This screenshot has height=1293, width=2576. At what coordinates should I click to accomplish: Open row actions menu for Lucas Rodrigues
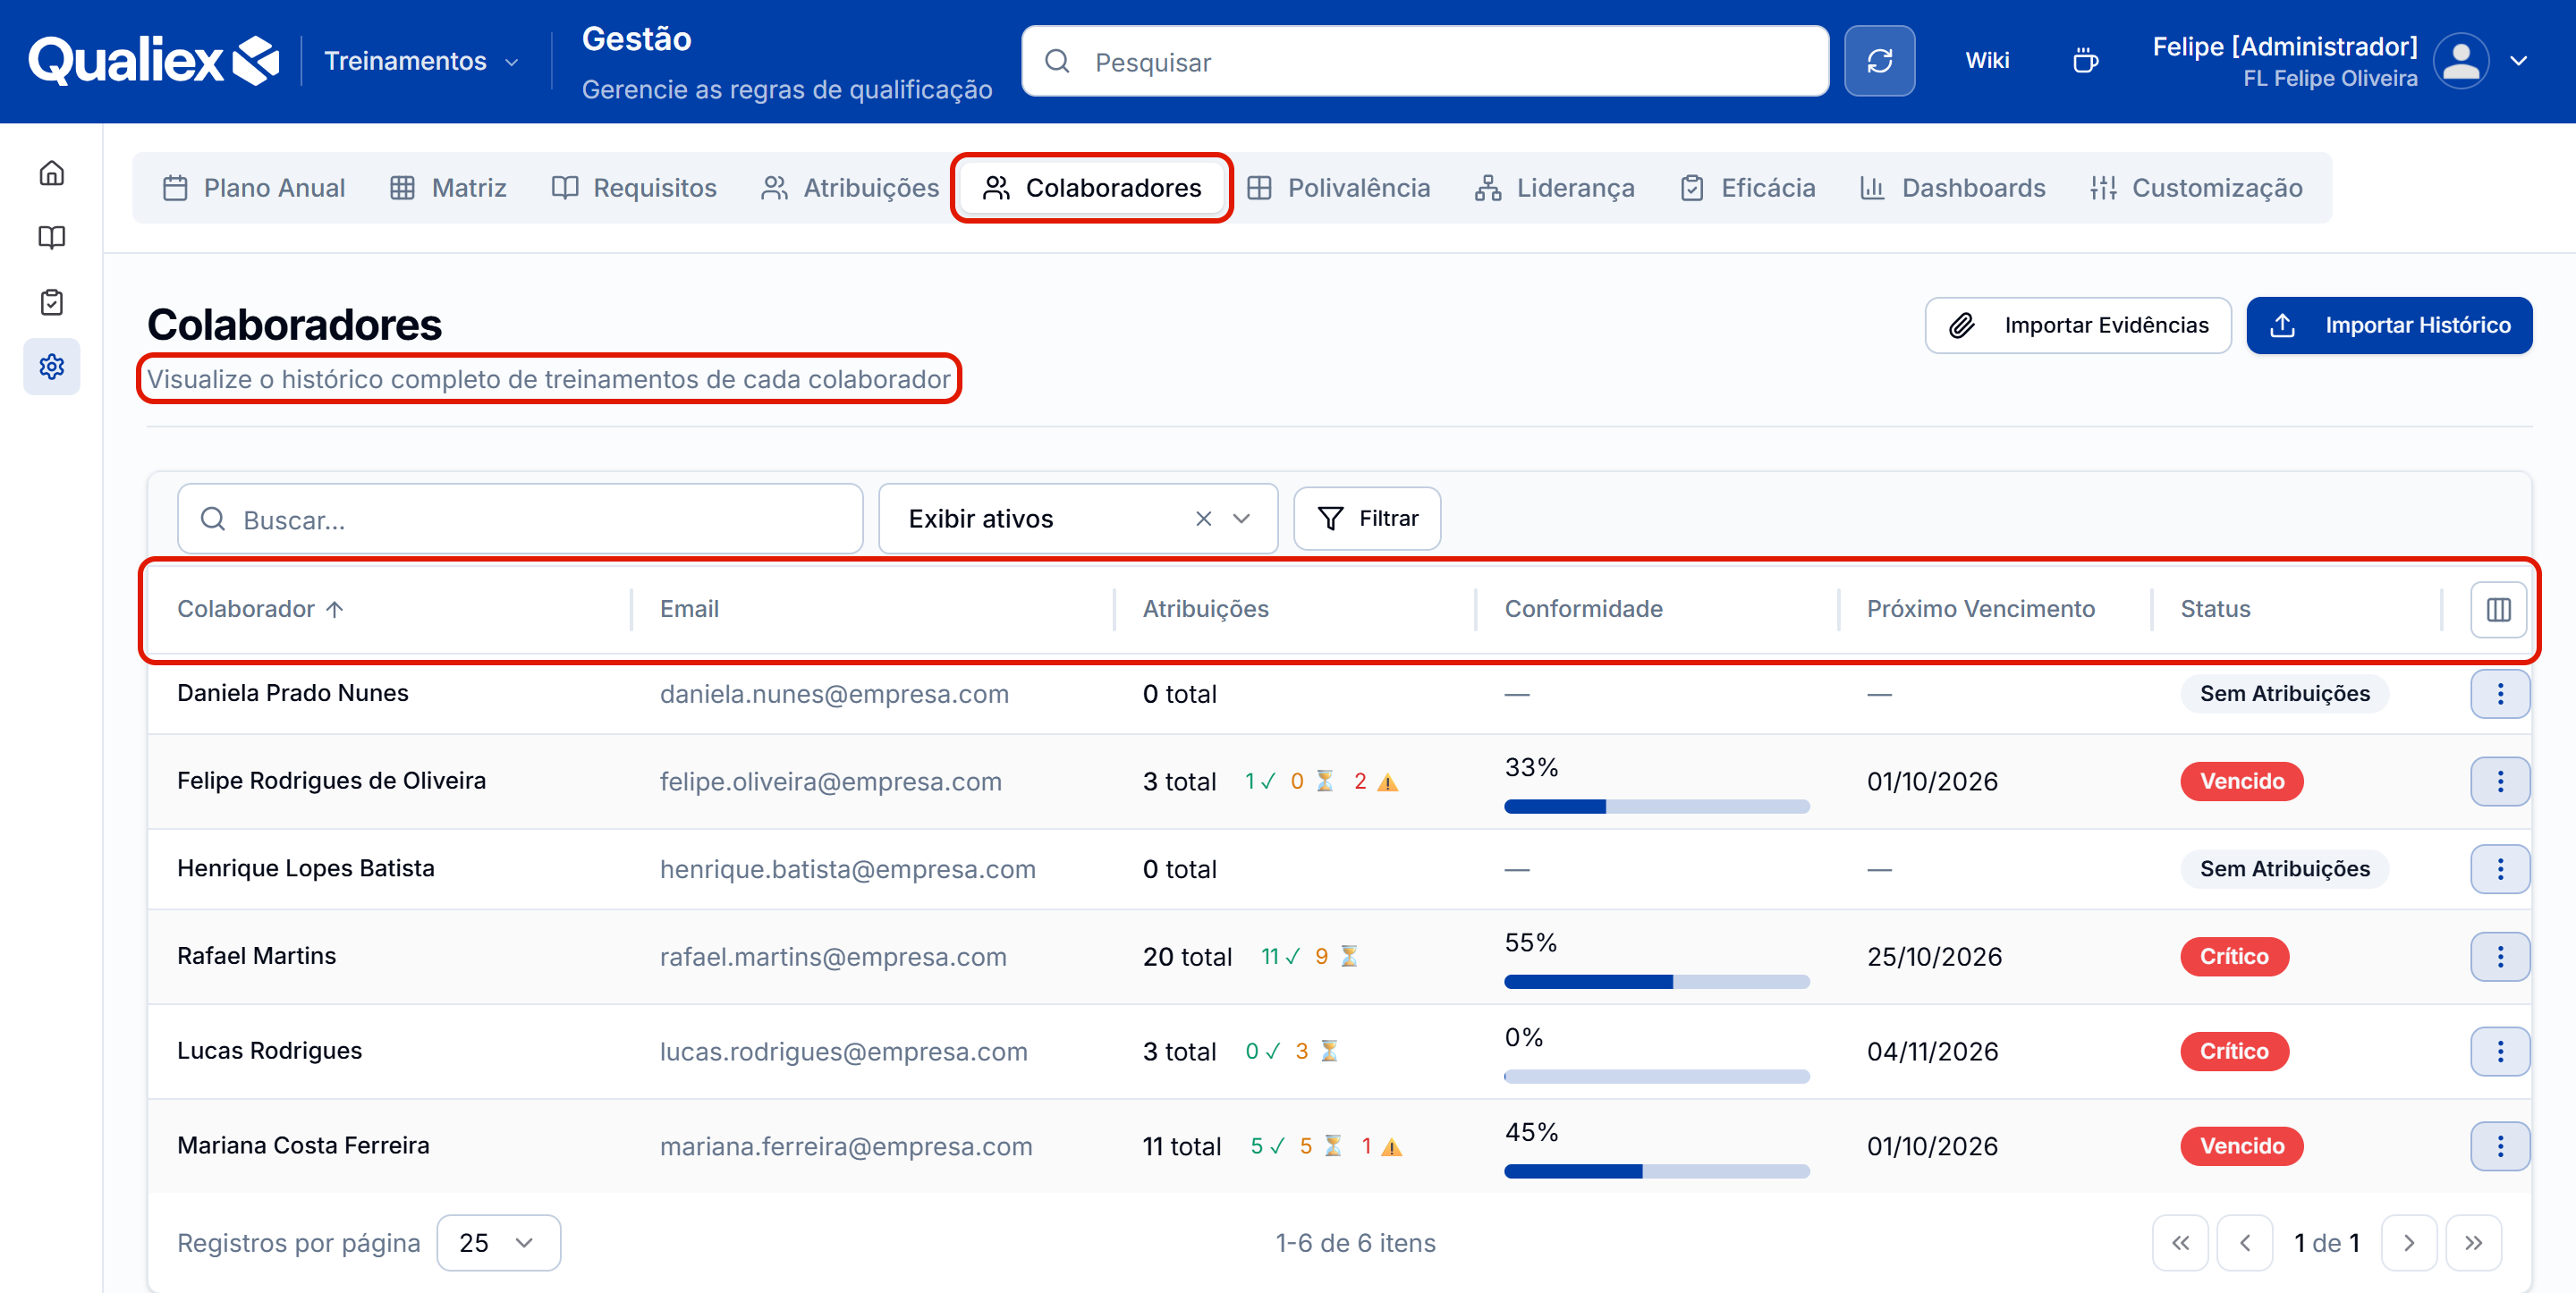2500,1051
